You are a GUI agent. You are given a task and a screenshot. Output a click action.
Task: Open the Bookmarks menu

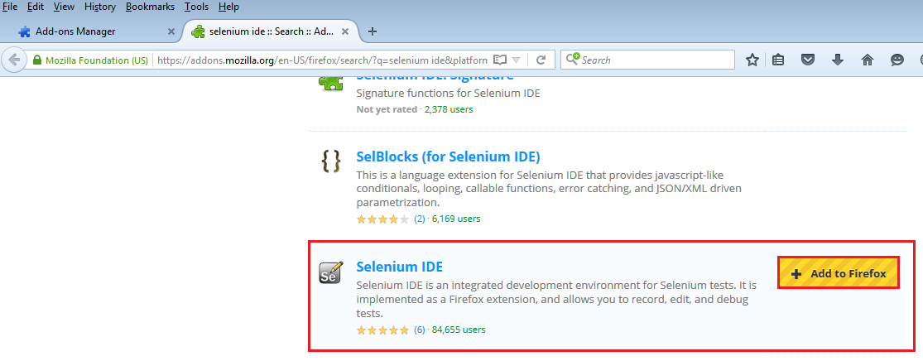(150, 7)
